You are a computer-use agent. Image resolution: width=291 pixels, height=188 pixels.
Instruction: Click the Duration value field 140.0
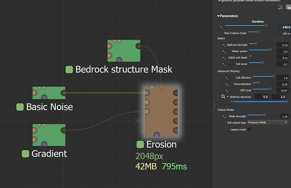285,27
